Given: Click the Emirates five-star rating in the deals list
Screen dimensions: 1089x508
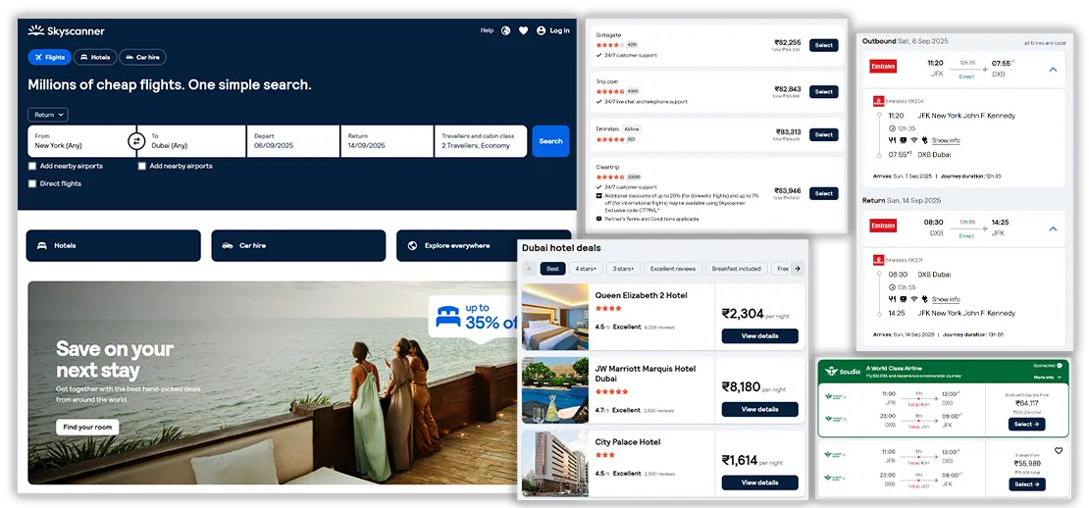Looking at the screenshot, I should (610, 139).
